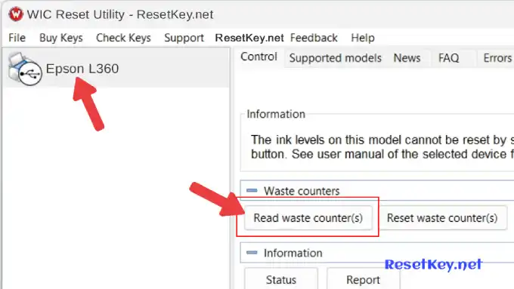The width and height of the screenshot is (514, 289).
Task: Click the Status button
Action: click(281, 278)
